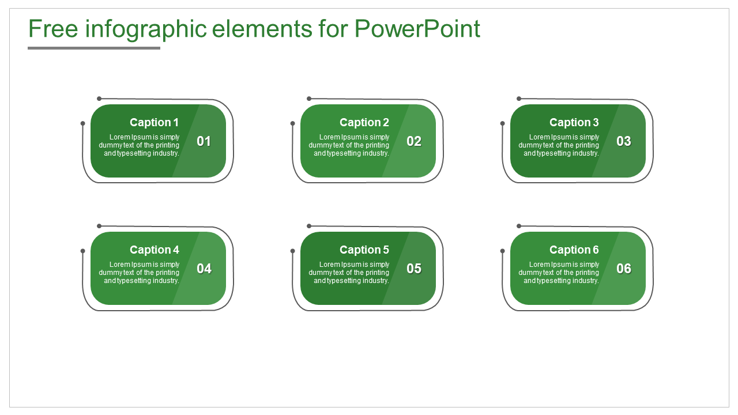
Task: Select the number '05' badge
Action: [414, 269]
